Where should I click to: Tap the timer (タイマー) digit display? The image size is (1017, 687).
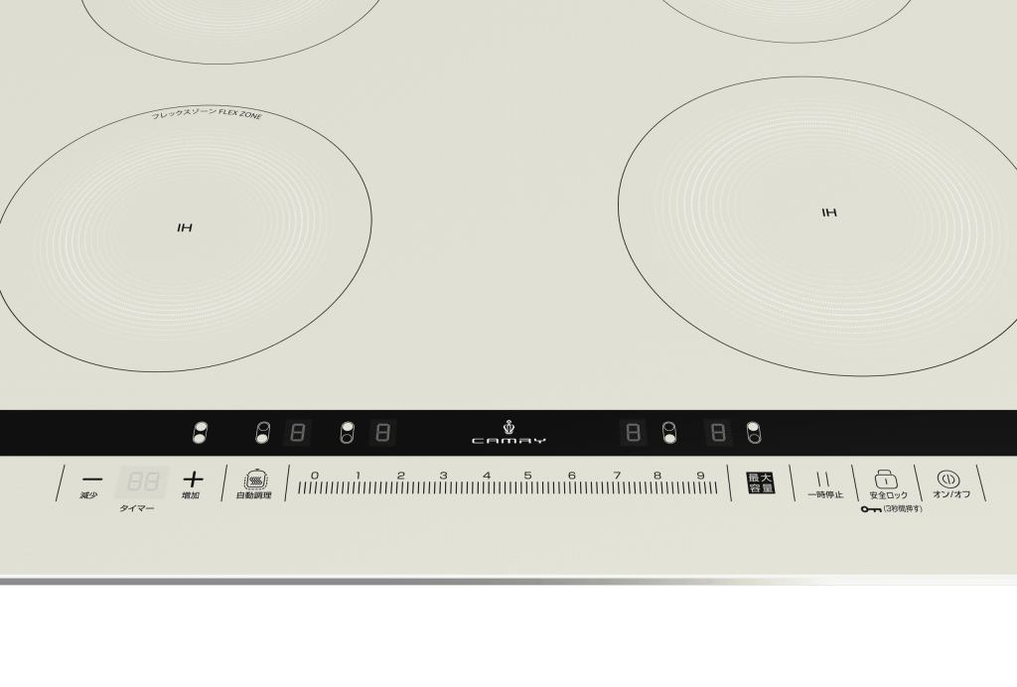141,481
